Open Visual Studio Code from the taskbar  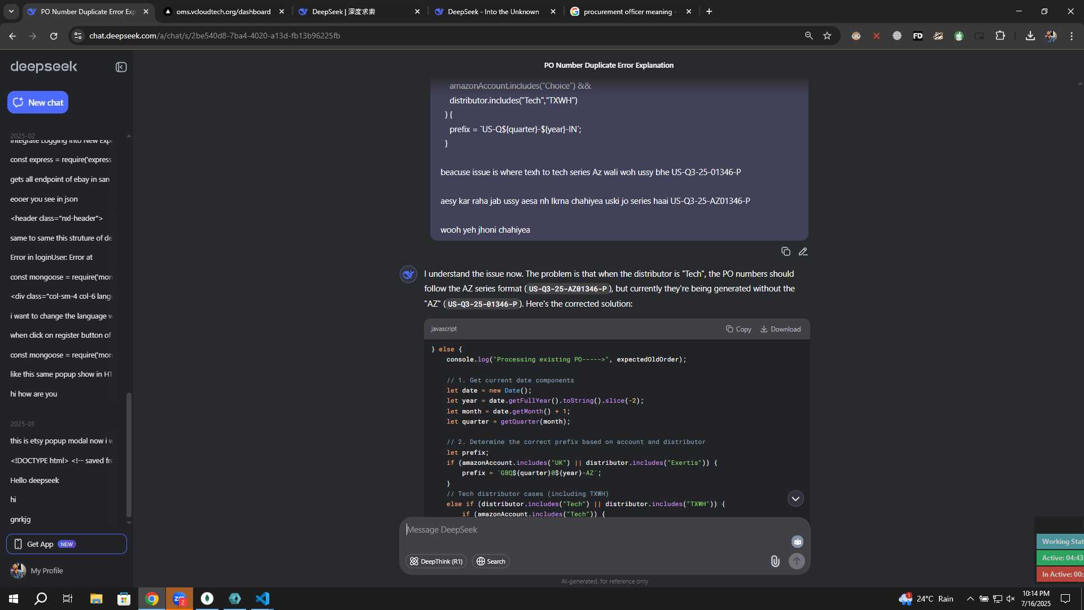263,599
